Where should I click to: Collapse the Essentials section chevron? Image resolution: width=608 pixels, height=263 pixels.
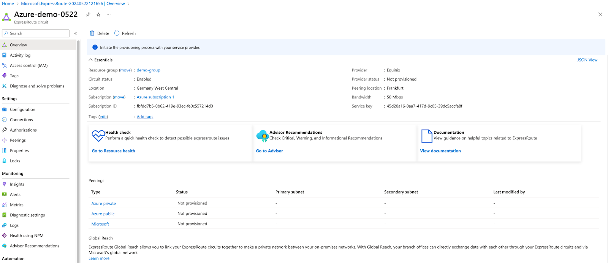pos(91,60)
